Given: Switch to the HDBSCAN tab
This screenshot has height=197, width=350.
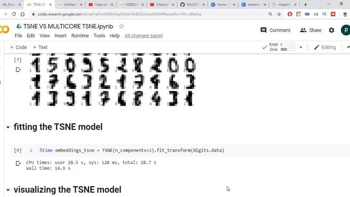Looking at the screenshot, I should coord(131,4).
